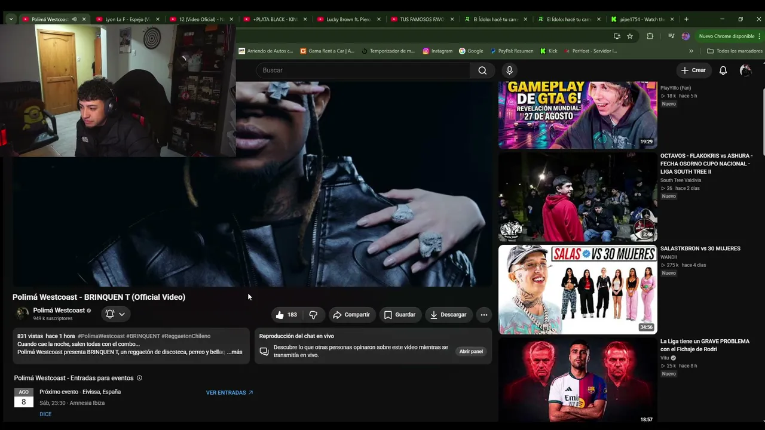Click Nuevo Chrome disponible update button
This screenshot has width=765, height=430.
pyautogui.click(x=726, y=36)
